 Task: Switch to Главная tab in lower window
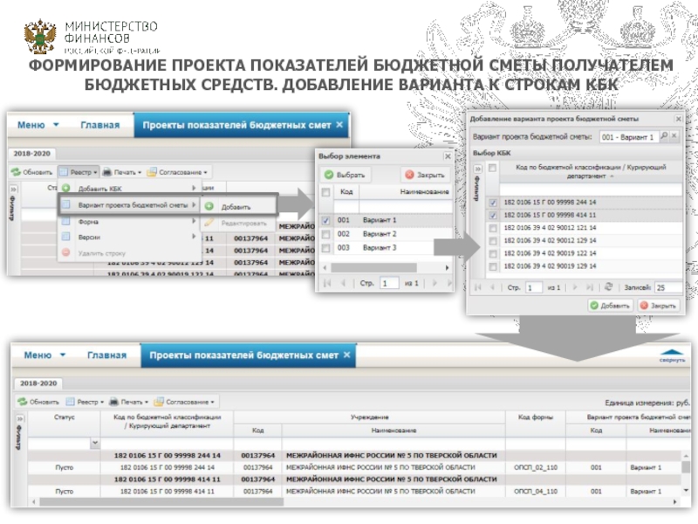[106, 355]
